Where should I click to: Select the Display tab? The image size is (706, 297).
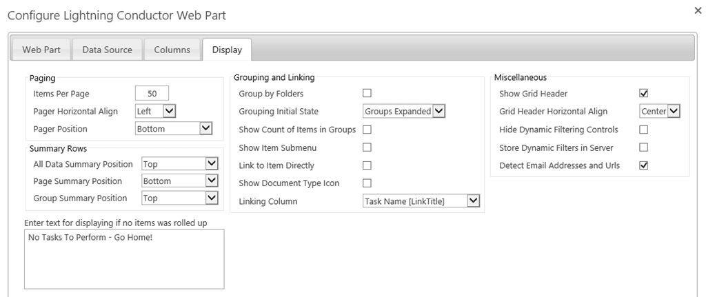tap(227, 50)
